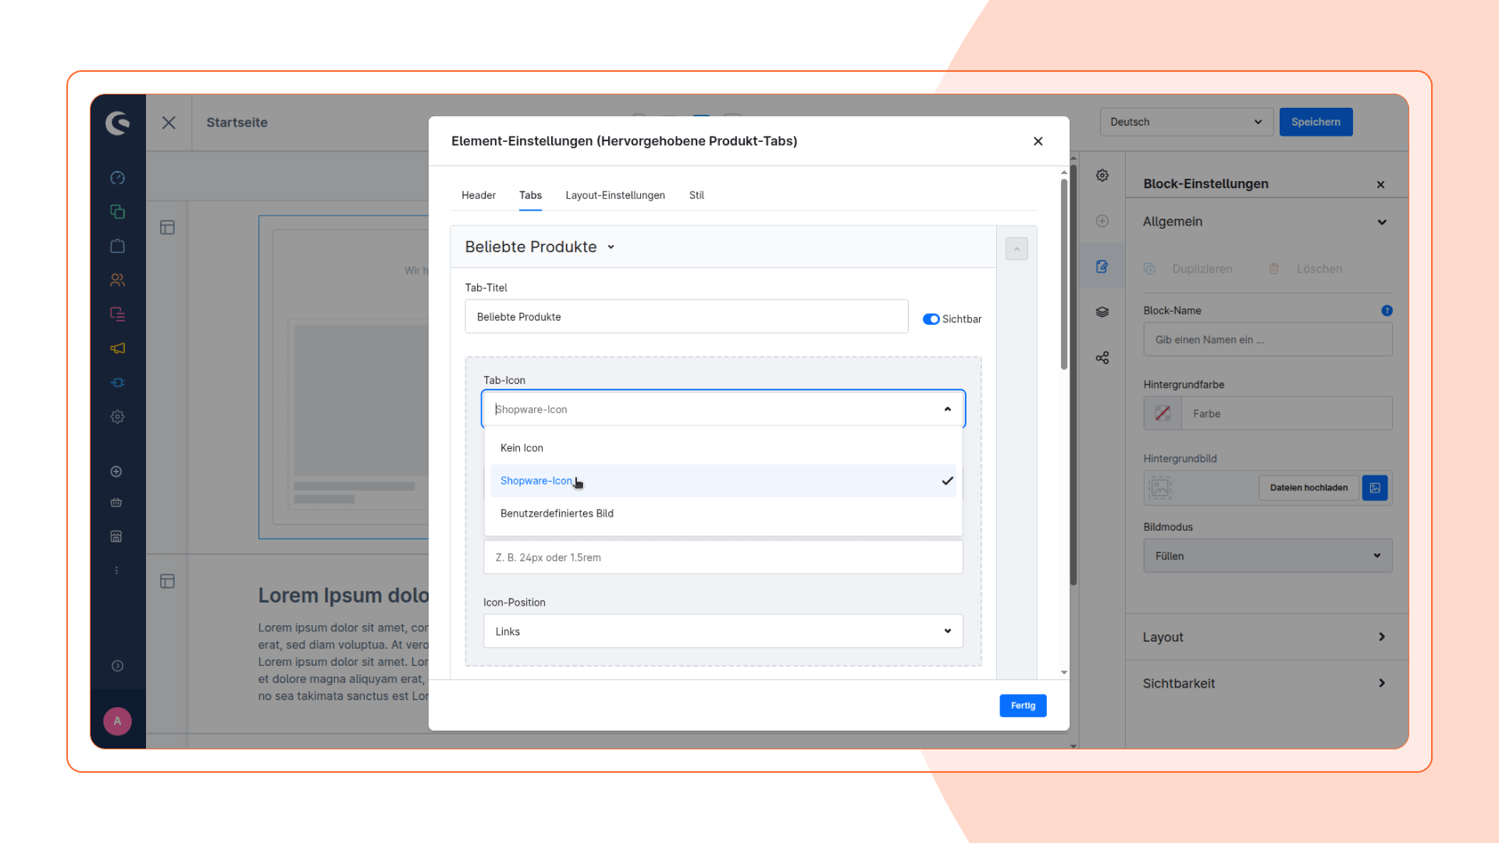Click the Fertig button
Screen dimensions: 1499x843
click(x=1023, y=706)
